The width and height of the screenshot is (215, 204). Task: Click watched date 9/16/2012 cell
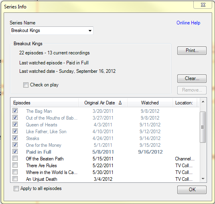[x=150, y=152]
